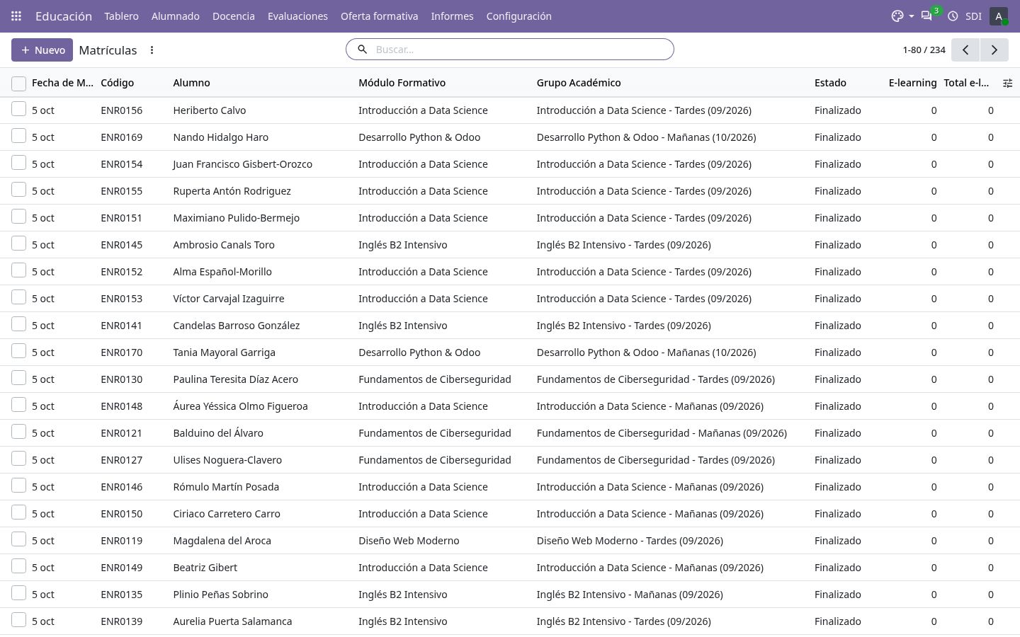Select checkbox for Heriberto Calvo row
The width and height of the screenshot is (1020, 637).
click(x=19, y=109)
